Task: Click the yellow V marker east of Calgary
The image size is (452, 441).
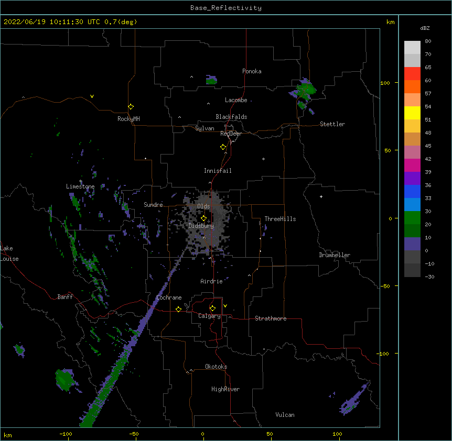Action: (225, 306)
